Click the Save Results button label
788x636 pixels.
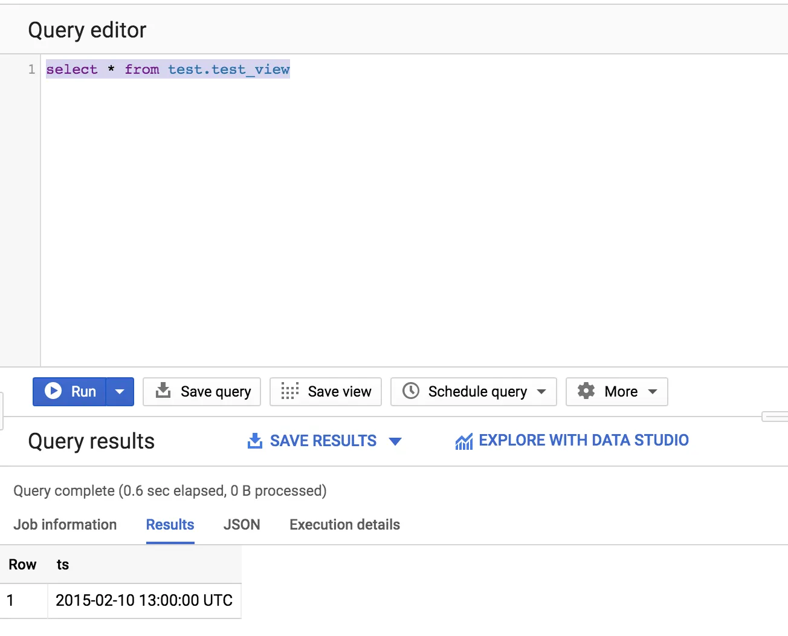(x=323, y=441)
